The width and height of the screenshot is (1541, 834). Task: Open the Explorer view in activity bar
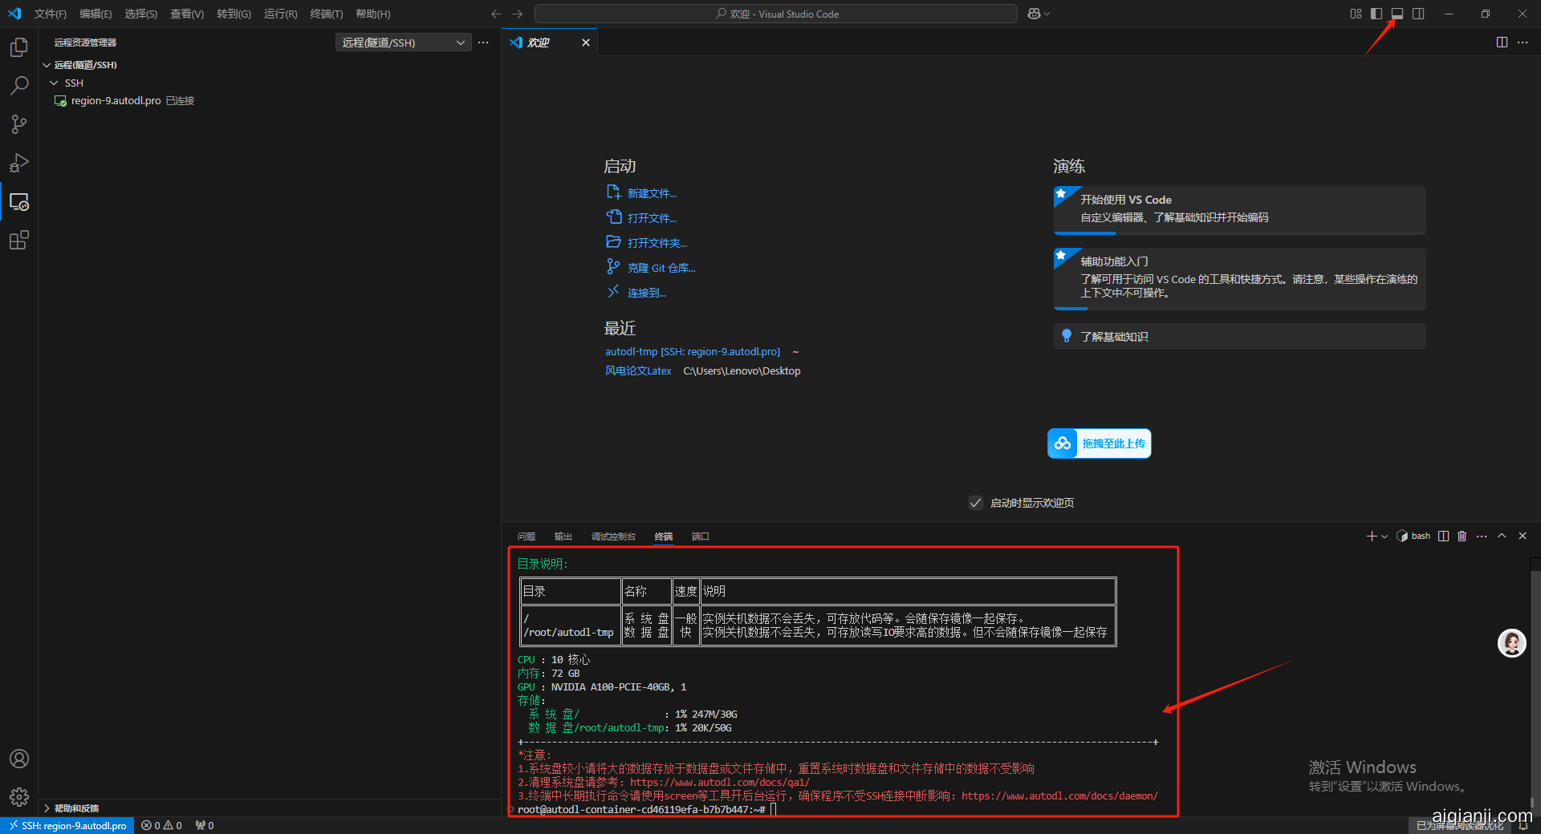coord(19,47)
